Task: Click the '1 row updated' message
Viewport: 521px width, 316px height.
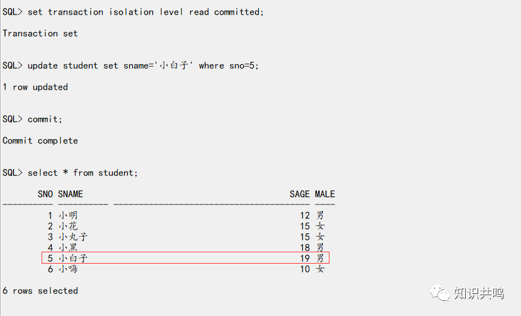Action: point(35,87)
